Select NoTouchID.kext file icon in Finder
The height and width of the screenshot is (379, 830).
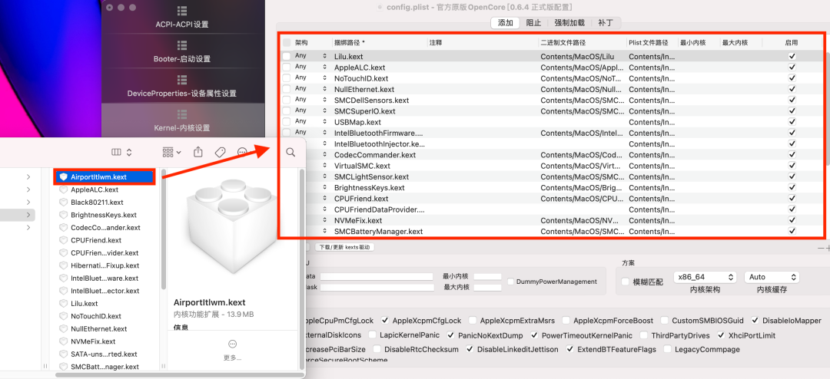[x=64, y=316]
